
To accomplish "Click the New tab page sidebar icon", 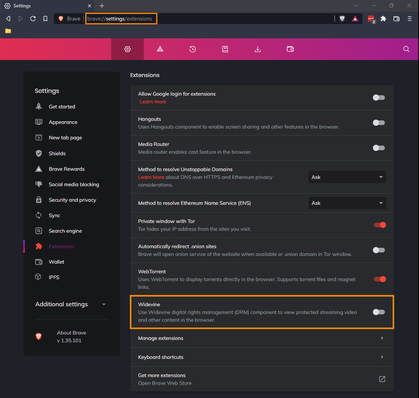I will [x=39, y=137].
